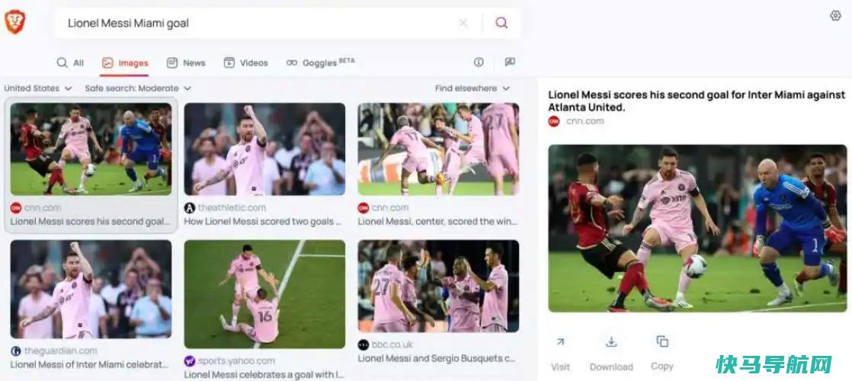Click the info circle icon
Viewport: 852px width, 381px height.
coord(479,62)
